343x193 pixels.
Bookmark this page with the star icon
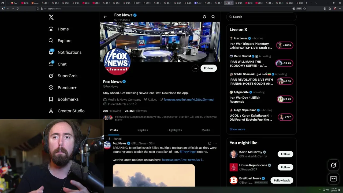click(304, 9)
